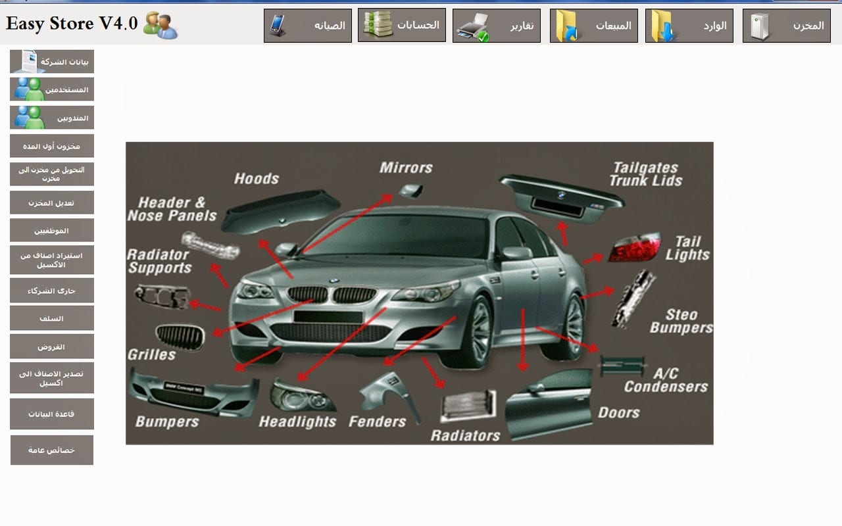The image size is (842, 526).
Task: Click the people icon on المندوبين (Representatives)
Action: (29, 118)
